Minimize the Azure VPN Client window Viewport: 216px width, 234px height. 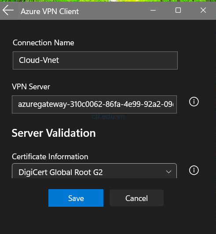[x=153, y=10]
